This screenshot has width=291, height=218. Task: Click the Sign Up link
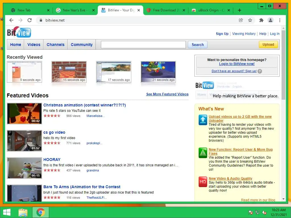(222, 34)
